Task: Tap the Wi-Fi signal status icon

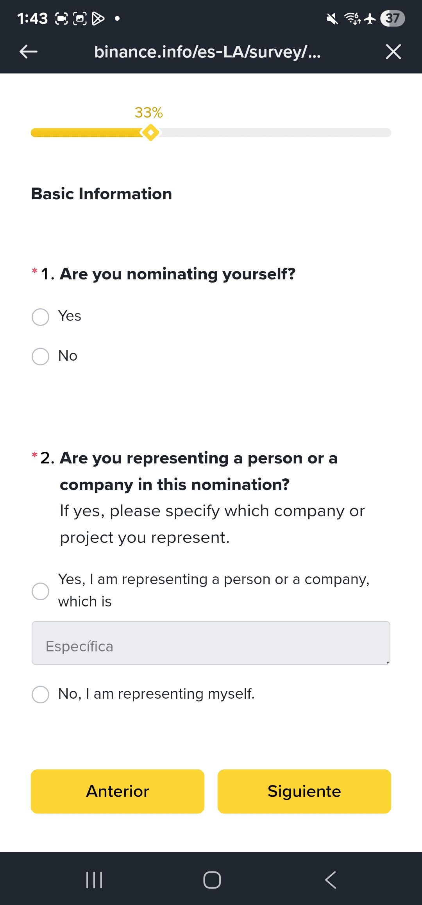Action: coord(352,18)
